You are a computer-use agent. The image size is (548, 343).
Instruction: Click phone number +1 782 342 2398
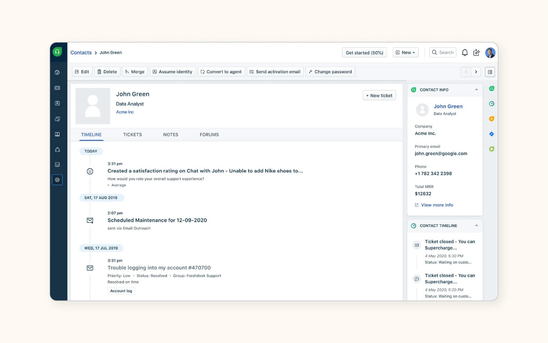pyautogui.click(x=433, y=174)
